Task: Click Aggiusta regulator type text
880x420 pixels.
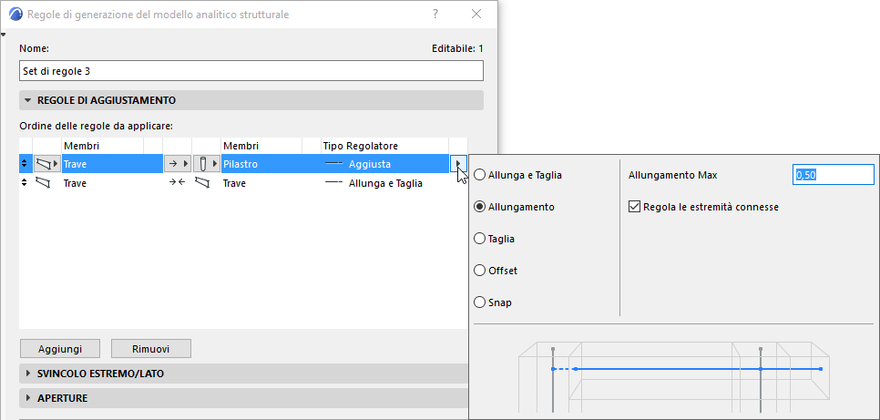Action: pyautogui.click(x=370, y=164)
